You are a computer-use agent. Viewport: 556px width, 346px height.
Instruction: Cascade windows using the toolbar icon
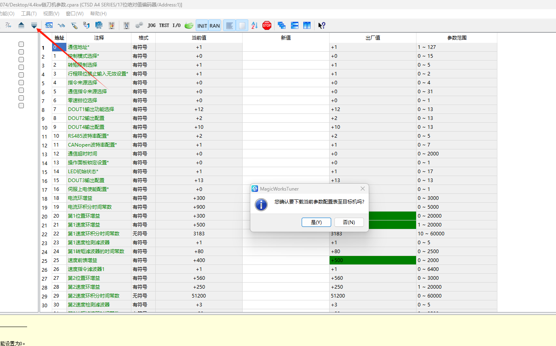tap(282, 25)
